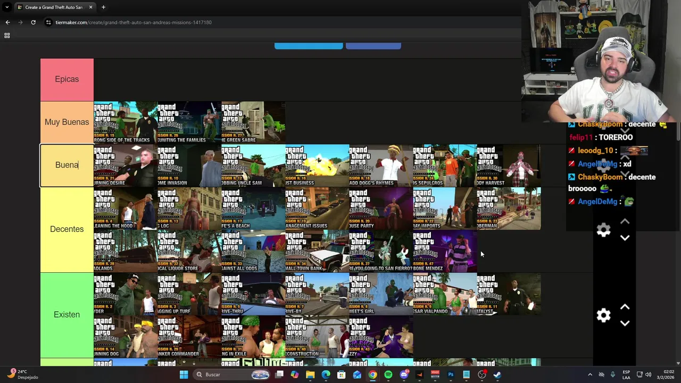Select the Cleaning the Hood mission image
This screenshot has width=681, height=383.
click(126, 208)
